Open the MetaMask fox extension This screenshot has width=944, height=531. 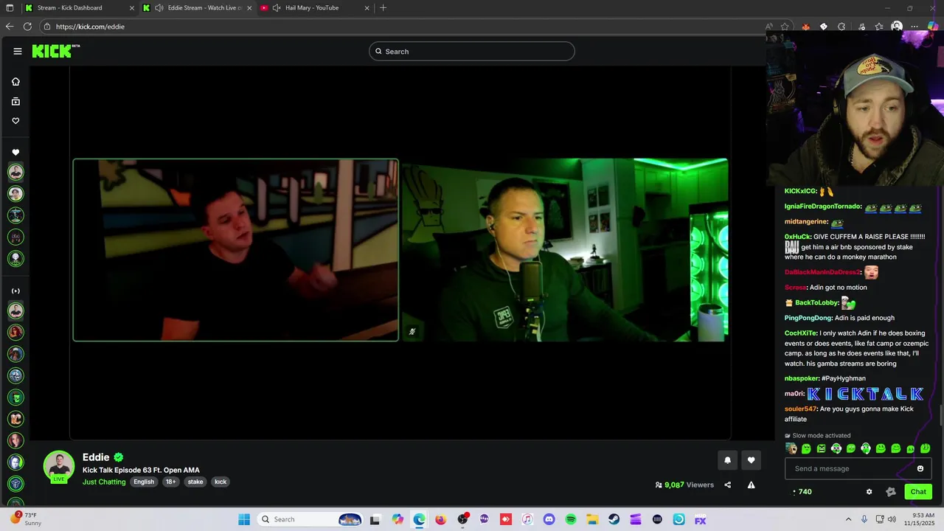click(805, 27)
